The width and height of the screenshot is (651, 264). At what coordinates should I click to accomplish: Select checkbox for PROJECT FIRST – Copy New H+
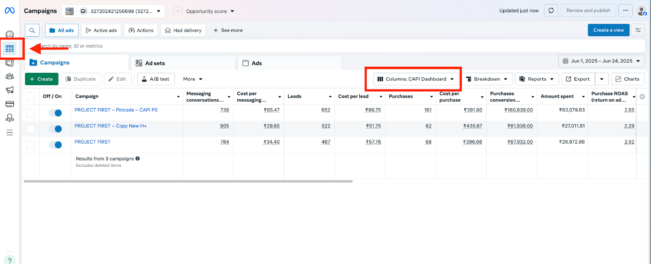(x=31, y=129)
